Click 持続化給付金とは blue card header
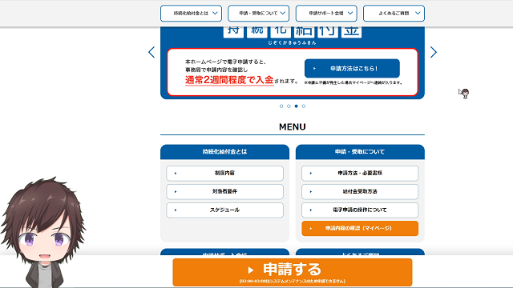This screenshot has height=288, width=513. tap(224, 152)
